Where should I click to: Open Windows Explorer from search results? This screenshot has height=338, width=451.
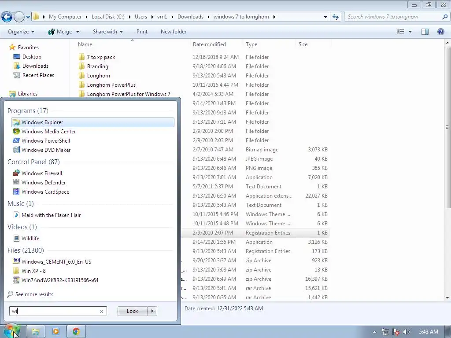click(x=92, y=122)
